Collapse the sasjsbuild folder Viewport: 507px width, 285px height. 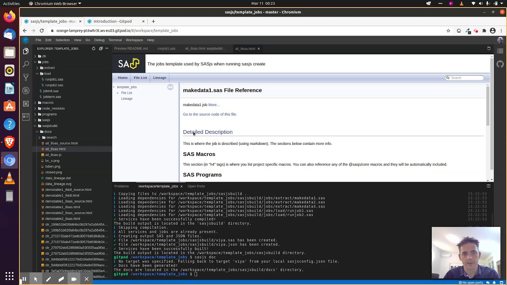pyautogui.click(x=50, y=126)
